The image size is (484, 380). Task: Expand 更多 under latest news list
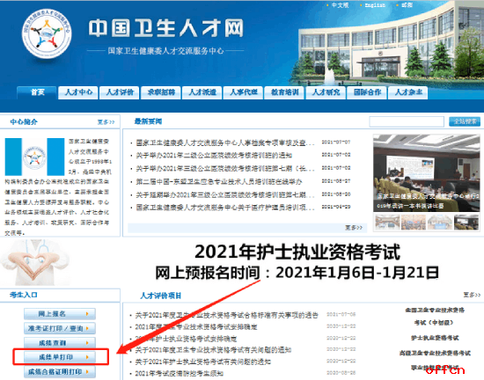click(354, 228)
